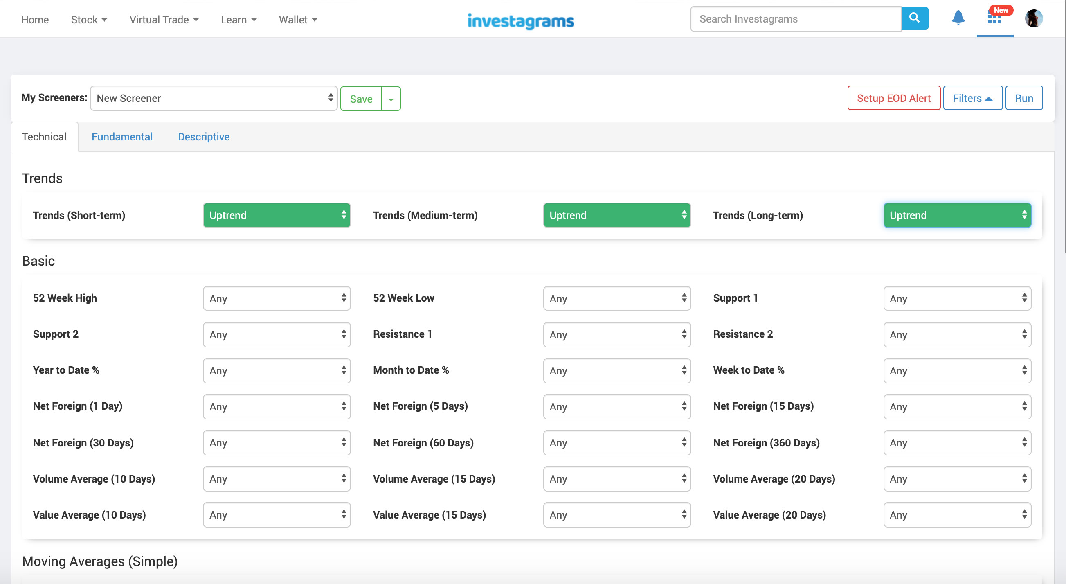
Task: Open the notifications bell
Action: tap(958, 18)
